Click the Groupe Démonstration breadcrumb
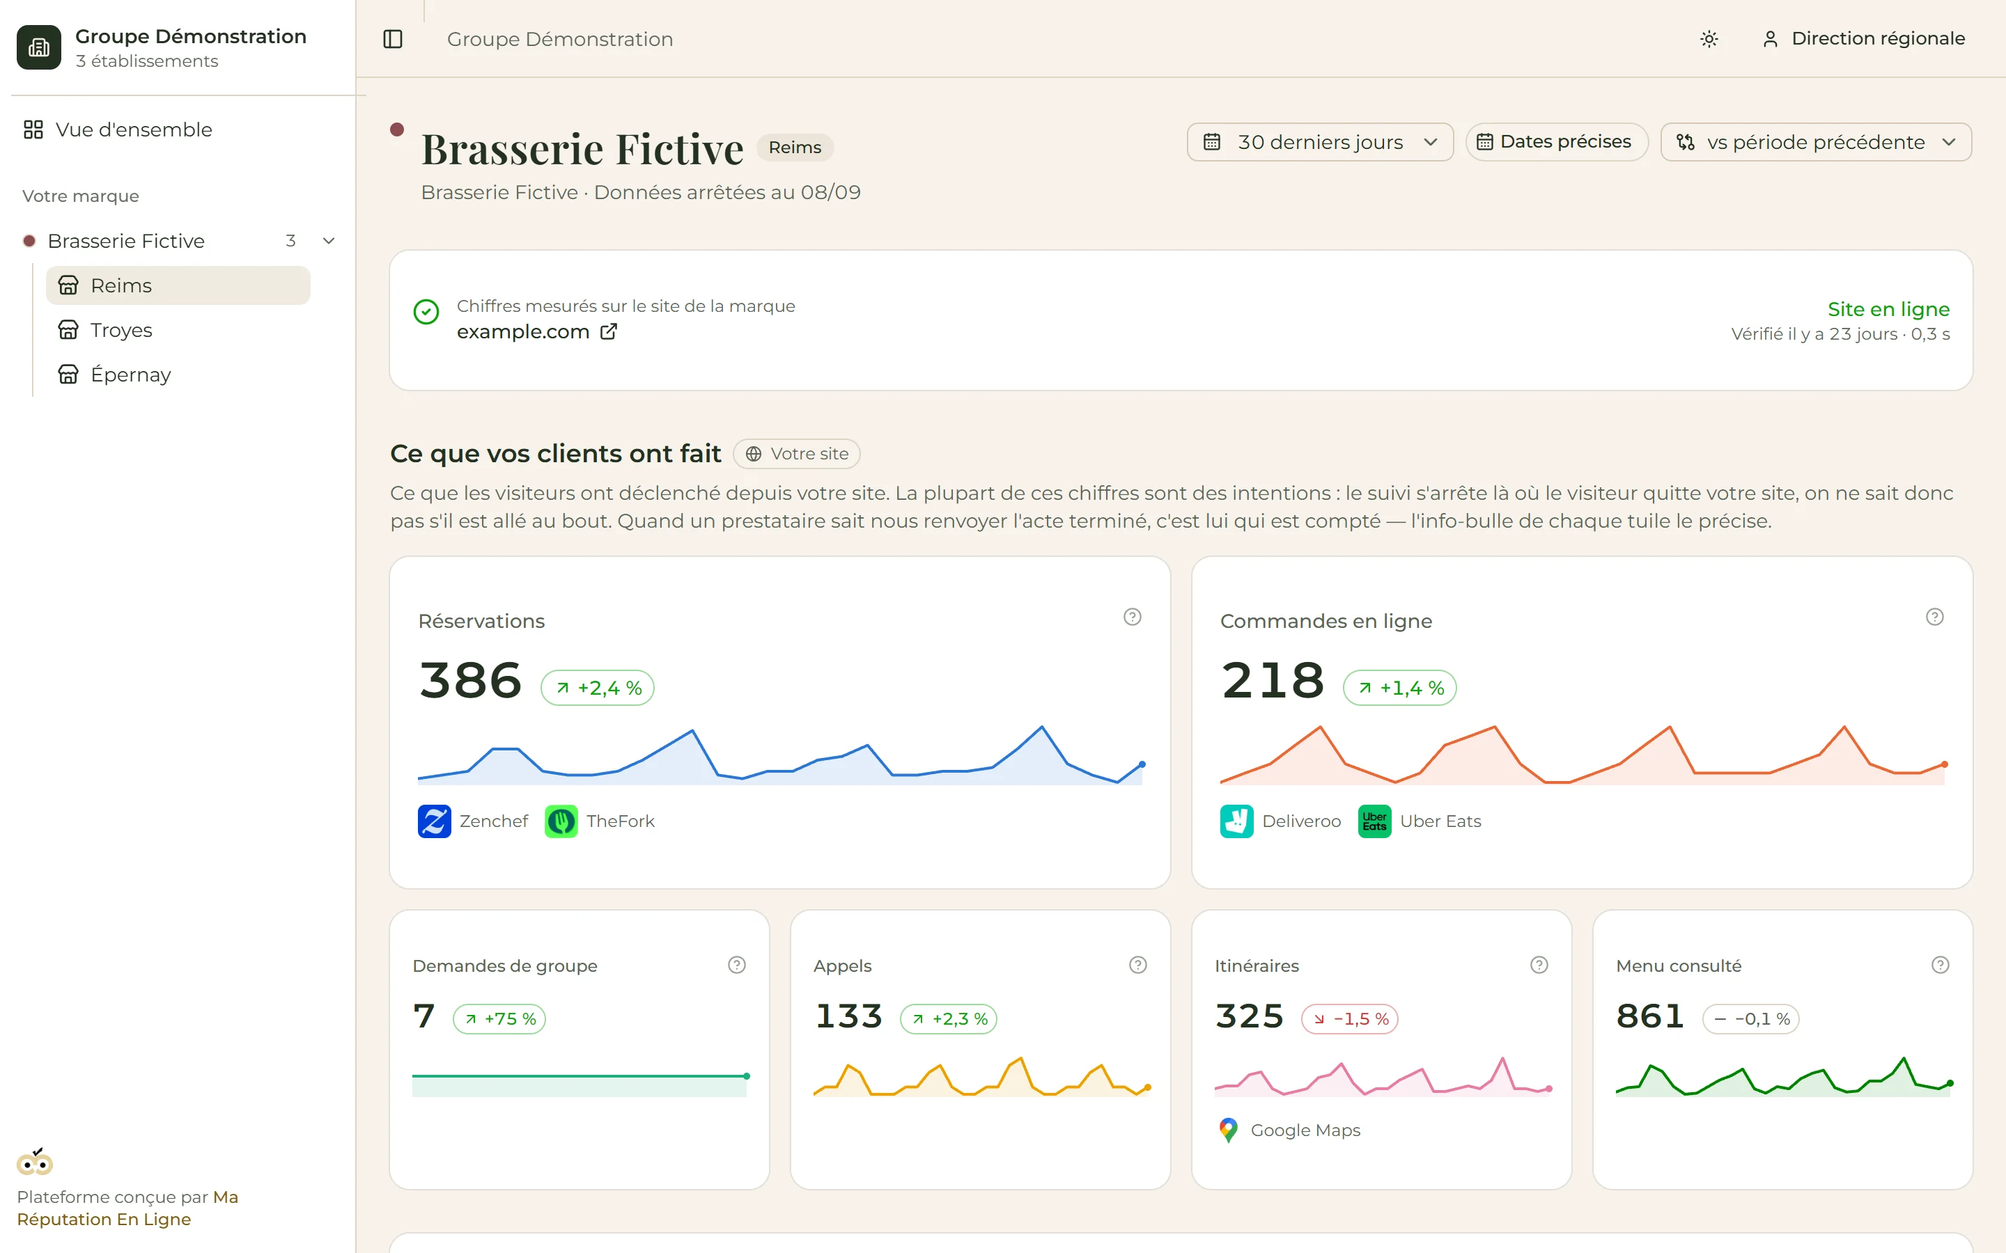 pos(559,39)
